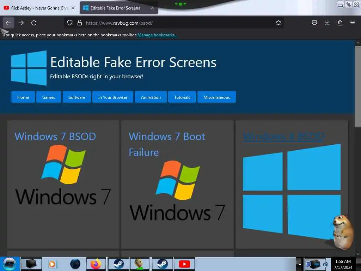Close the Editable Fake Error Screens tab

coord(152,8)
